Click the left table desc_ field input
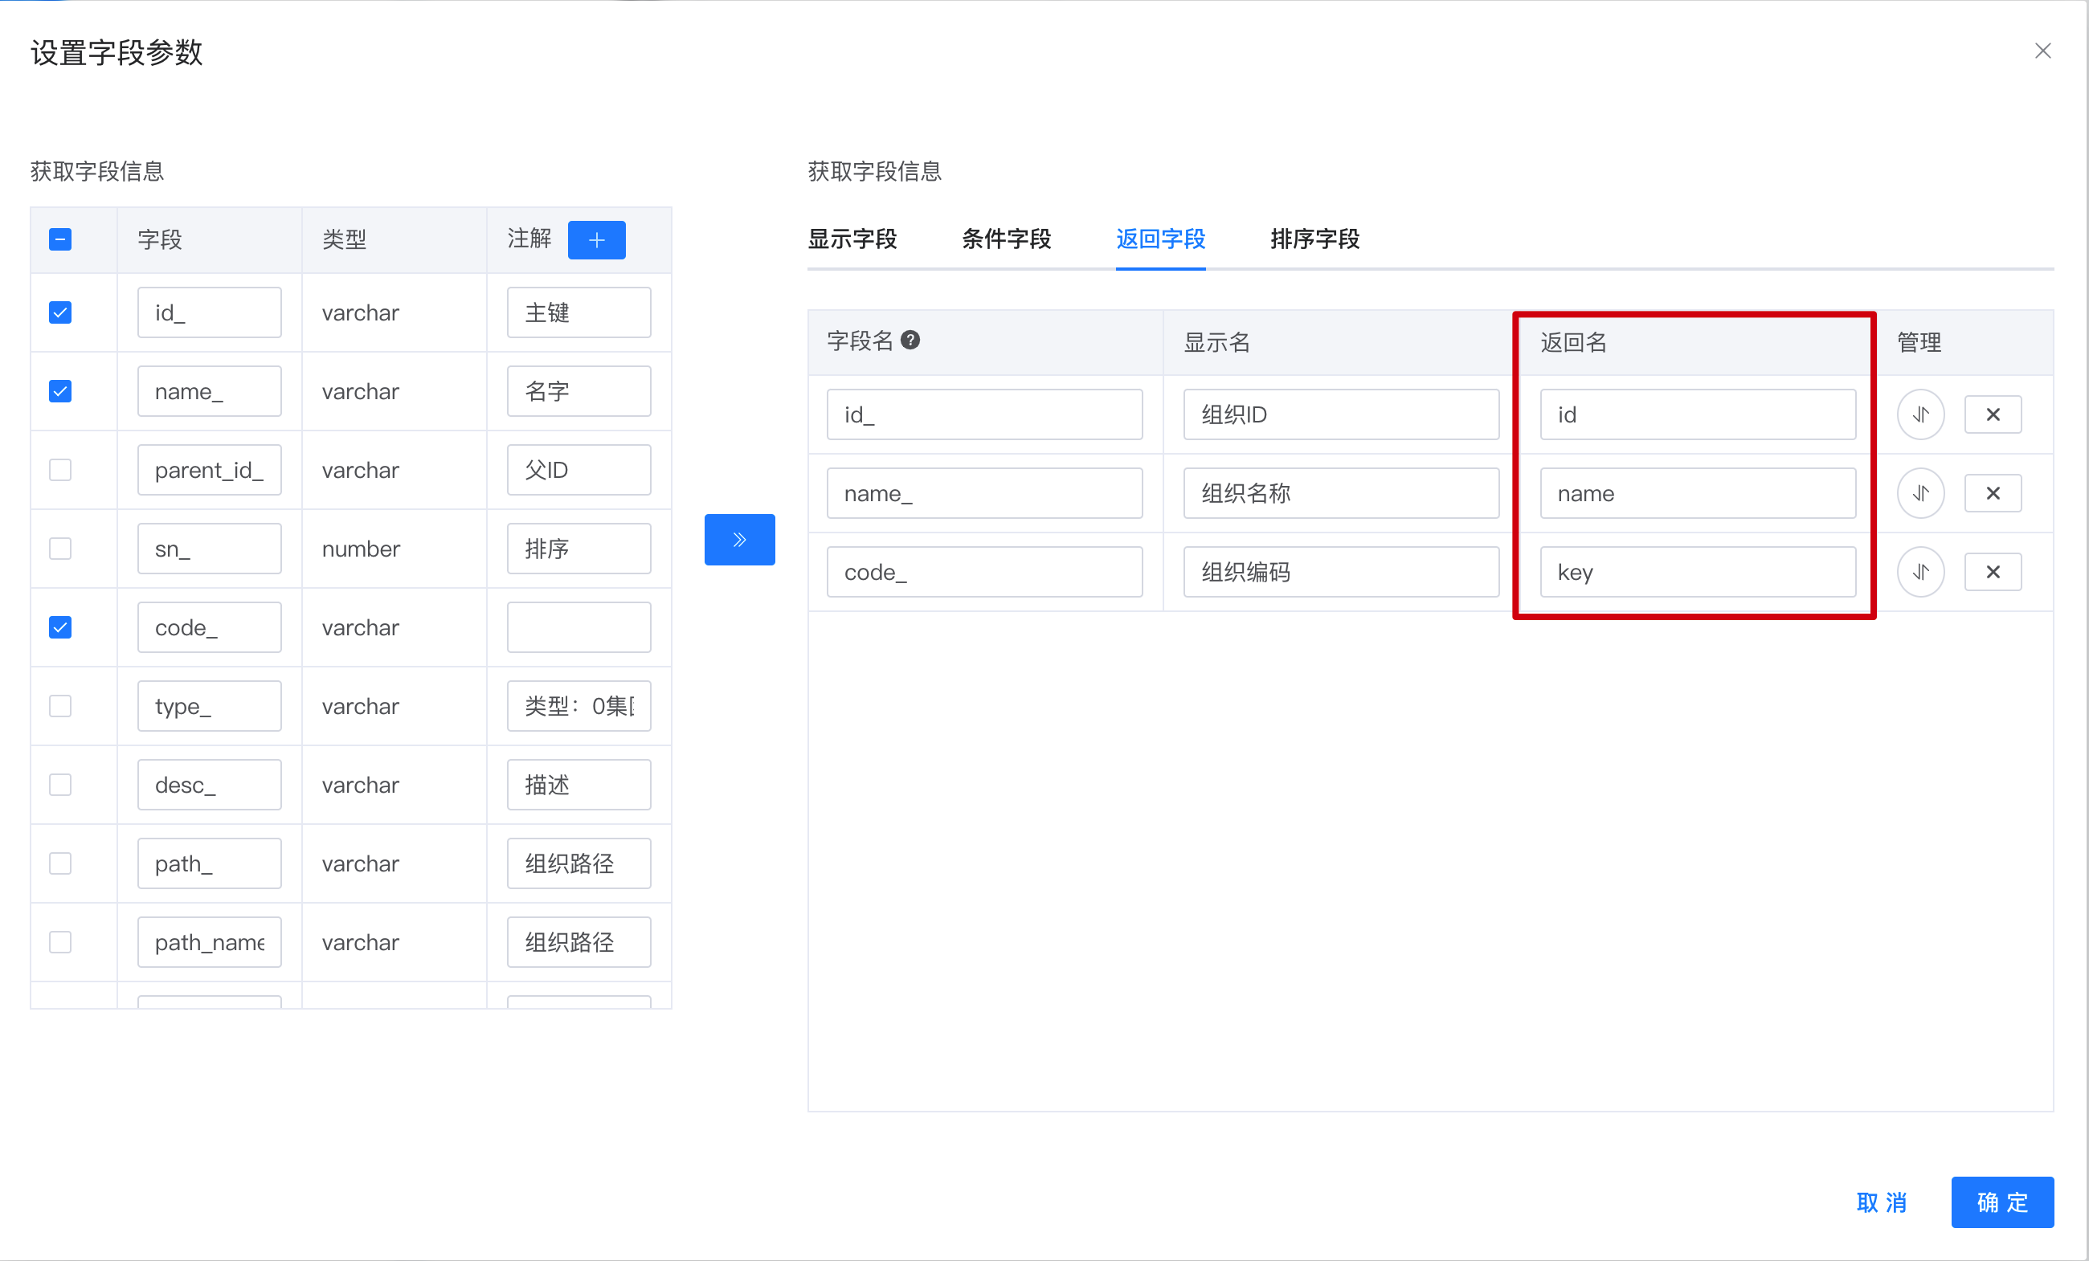This screenshot has width=2089, height=1261. coord(210,786)
